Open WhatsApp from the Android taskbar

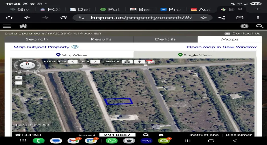(x=111, y=141)
